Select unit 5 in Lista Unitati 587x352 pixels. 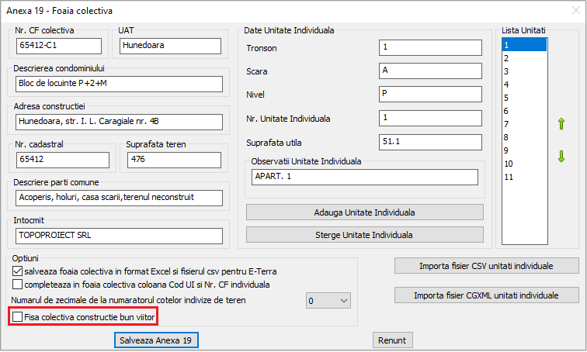(524, 98)
